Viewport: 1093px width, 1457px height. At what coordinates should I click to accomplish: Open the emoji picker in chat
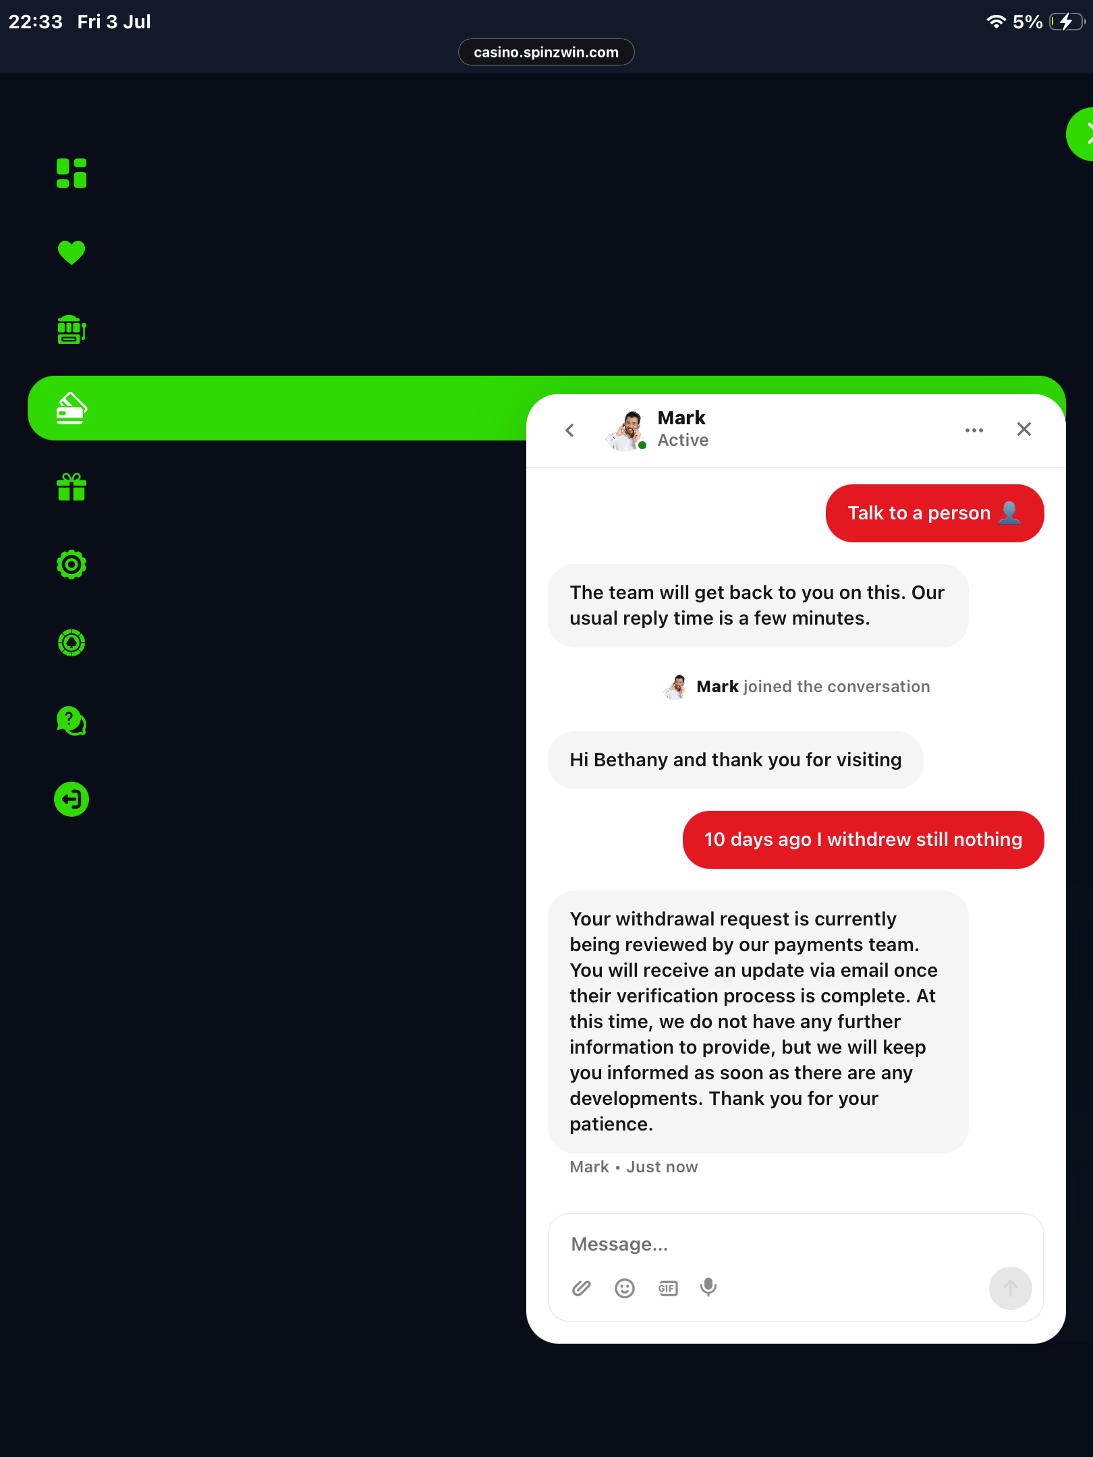coord(625,1288)
